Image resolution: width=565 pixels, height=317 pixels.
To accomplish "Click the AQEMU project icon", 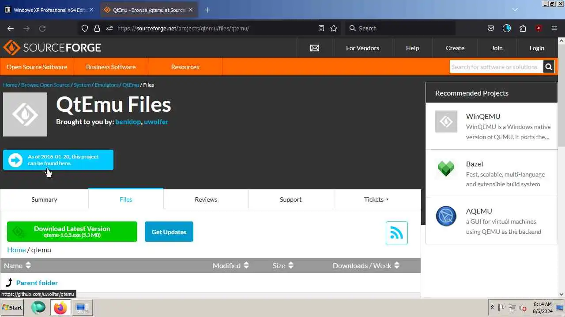I will (446, 216).
